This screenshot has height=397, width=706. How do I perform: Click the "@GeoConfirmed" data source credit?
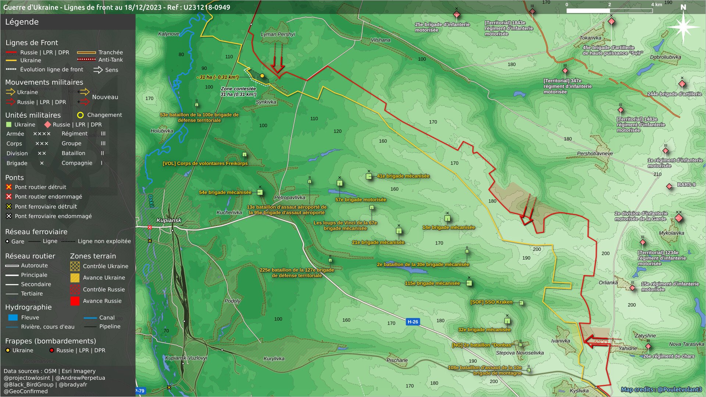click(26, 391)
